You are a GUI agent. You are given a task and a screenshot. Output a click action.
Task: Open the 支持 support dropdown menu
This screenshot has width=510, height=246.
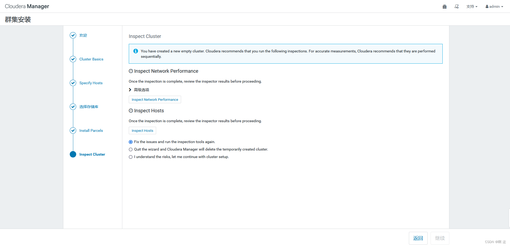pos(472,7)
